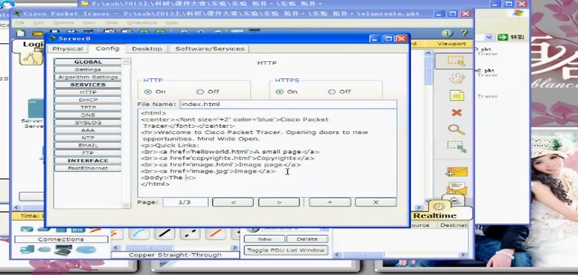578x275 pixels.
Task: Turn HTTP service Off
Action: [200, 91]
